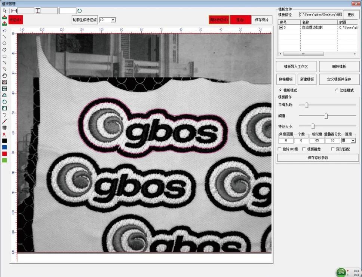Pick the green color swatch

coord(4,160)
